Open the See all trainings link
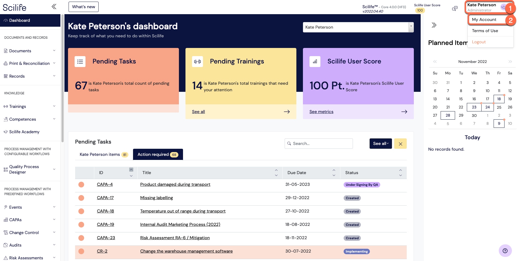This screenshot has width=519, height=261. pyautogui.click(x=198, y=112)
